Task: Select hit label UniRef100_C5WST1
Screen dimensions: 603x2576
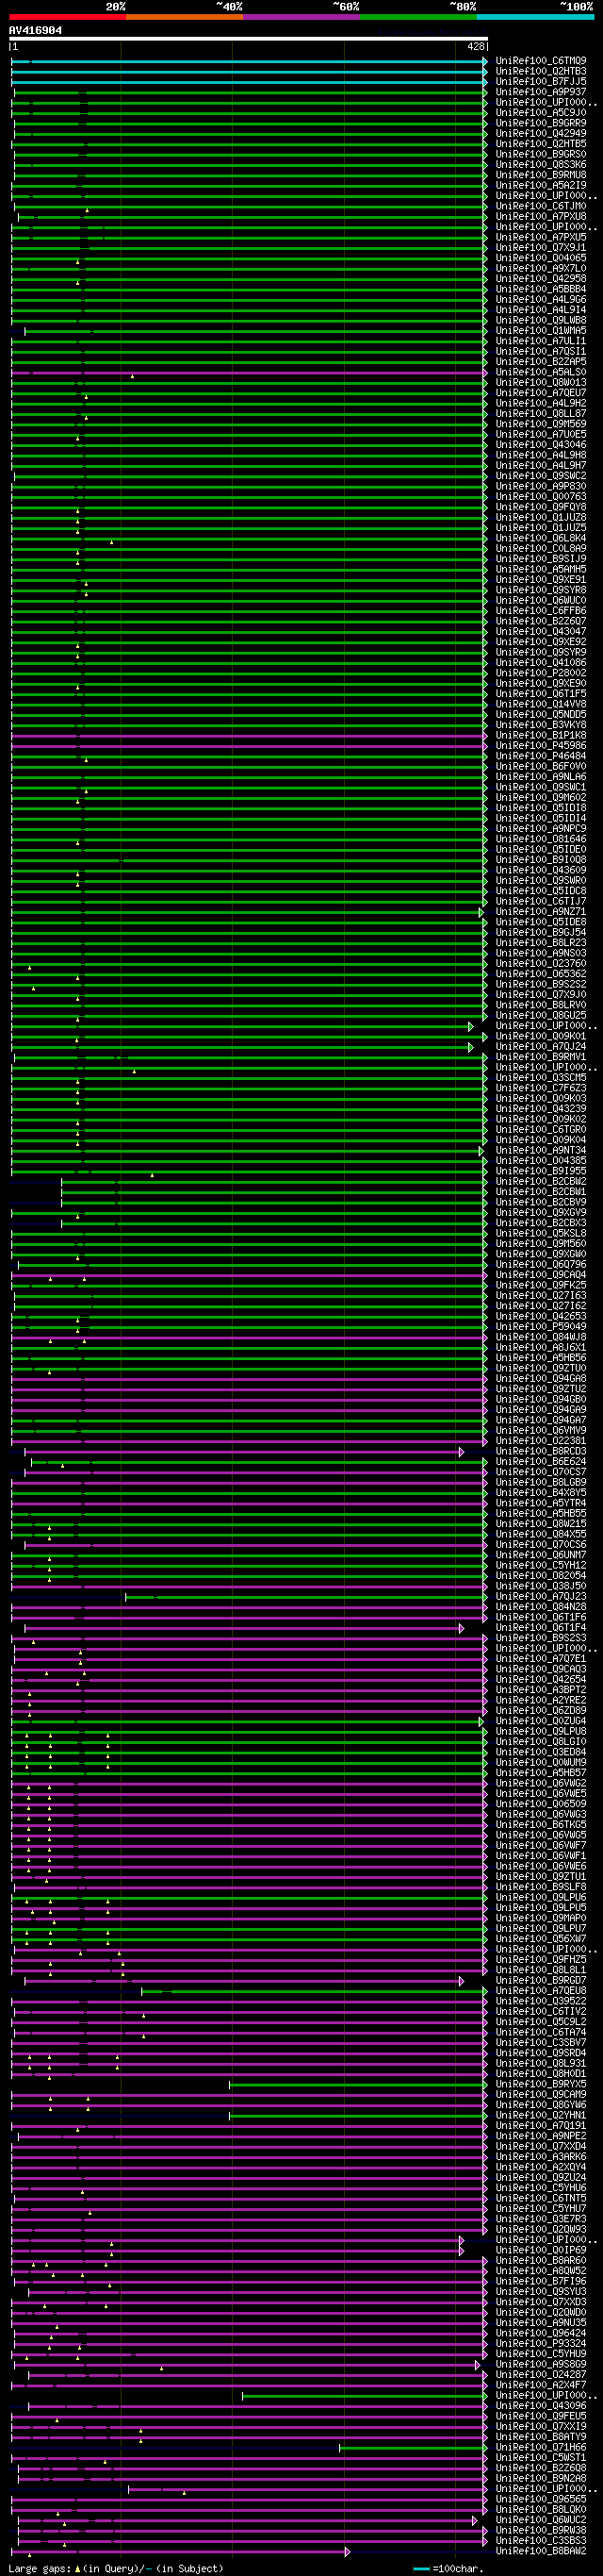Action: [x=540, y=2457]
